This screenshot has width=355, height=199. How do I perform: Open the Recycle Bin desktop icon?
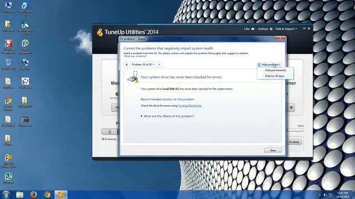(x=8, y=64)
